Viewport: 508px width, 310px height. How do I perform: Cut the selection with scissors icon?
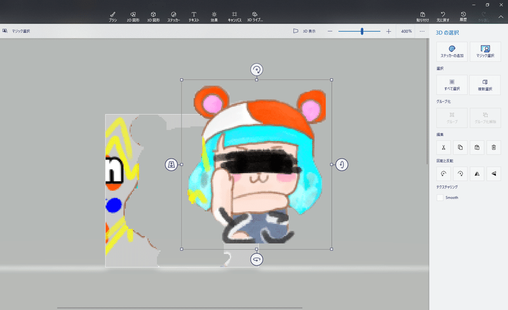443,148
